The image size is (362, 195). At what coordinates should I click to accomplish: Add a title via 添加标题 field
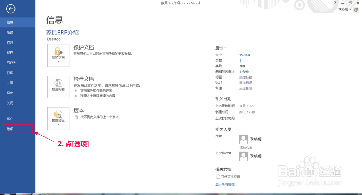click(x=246, y=77)
